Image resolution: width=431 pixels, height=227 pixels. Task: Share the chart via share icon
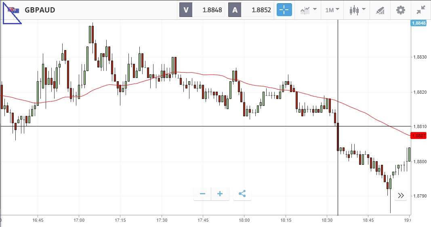(242, 194)
